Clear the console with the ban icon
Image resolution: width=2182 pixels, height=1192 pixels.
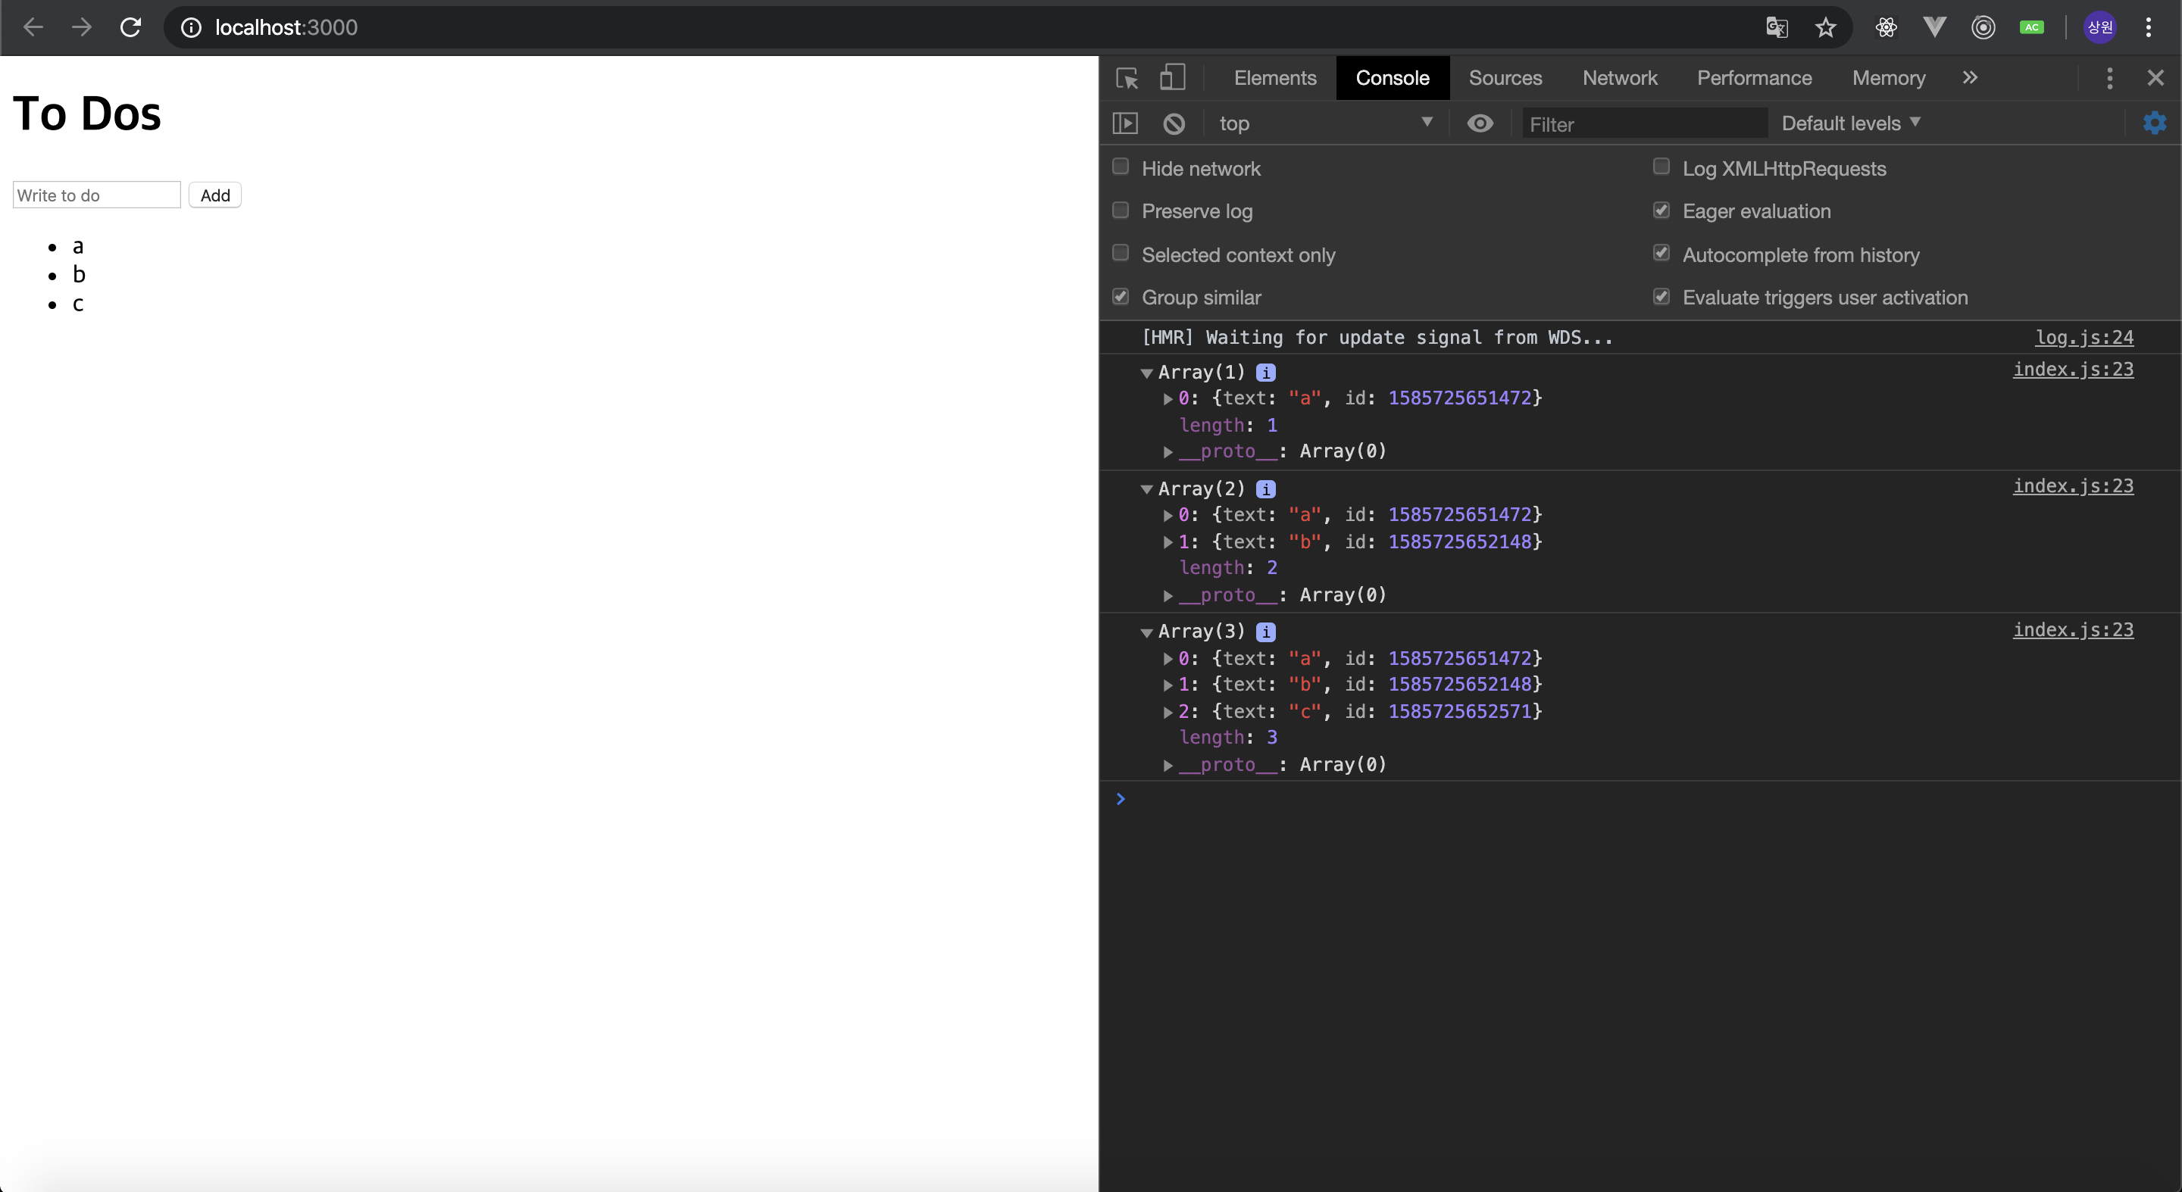click(1173, 123)
